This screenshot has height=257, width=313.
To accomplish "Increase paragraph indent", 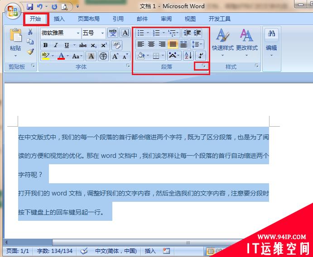I will coord(197,33).
